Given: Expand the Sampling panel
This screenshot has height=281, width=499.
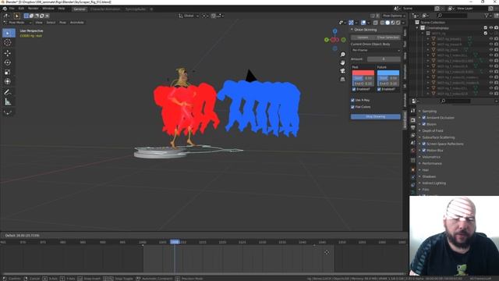Looking at the screenshot, I should click(x=430, y=111).
